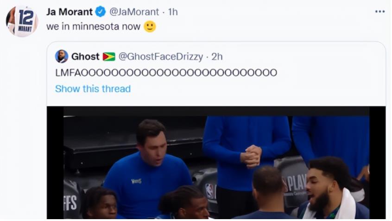The height and width of the screenshot is (221, 392).
Task: Click the @GhostFaceDrizzy handle
Action: (161, 57)
